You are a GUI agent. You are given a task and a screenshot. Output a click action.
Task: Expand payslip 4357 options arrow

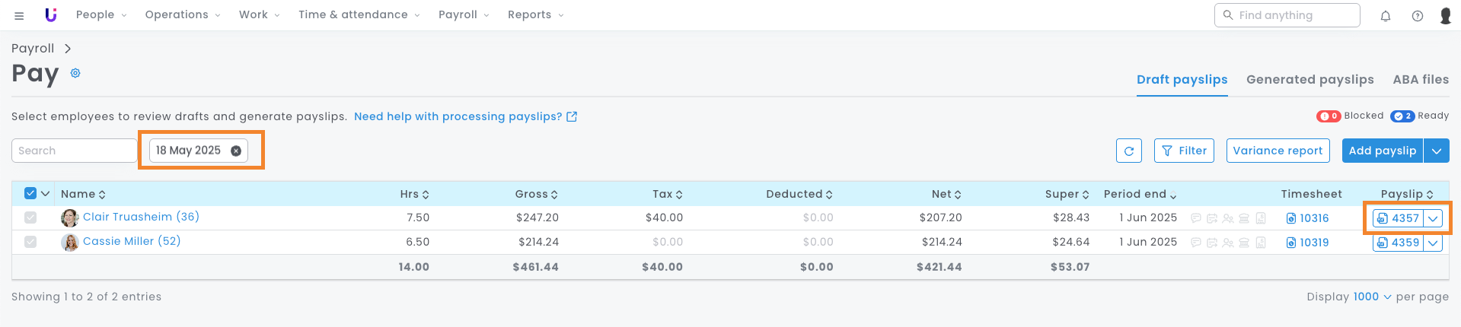(x=1433, y=218)
